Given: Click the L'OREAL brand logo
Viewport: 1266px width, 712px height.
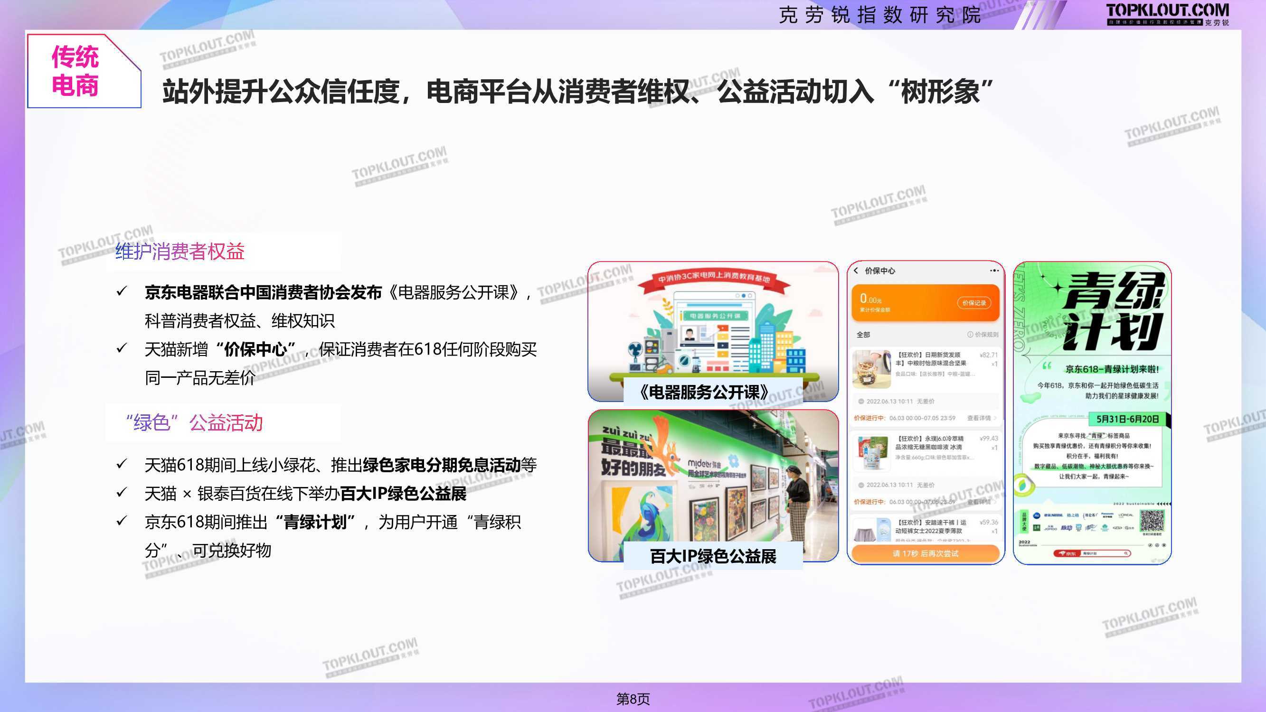Looking at the screenshot, I should 1126,515.
